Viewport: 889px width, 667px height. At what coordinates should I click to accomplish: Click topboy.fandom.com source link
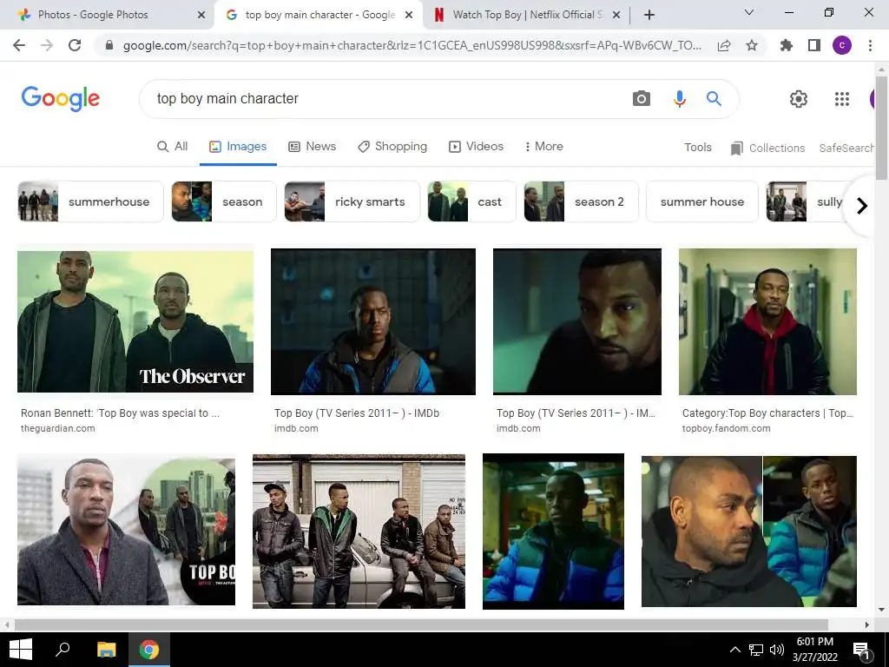(x=727, y=429)
